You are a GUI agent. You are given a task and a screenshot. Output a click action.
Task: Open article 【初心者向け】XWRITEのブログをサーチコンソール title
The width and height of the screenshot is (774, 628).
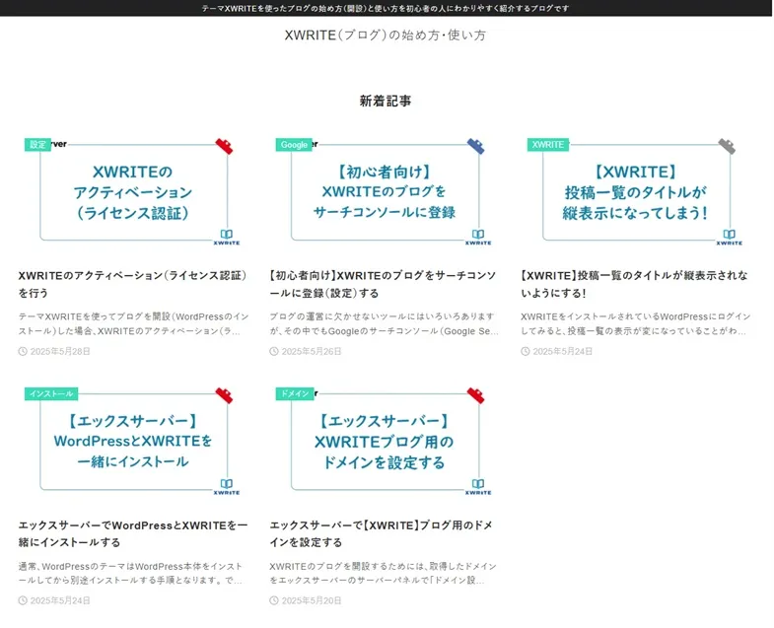384,284
